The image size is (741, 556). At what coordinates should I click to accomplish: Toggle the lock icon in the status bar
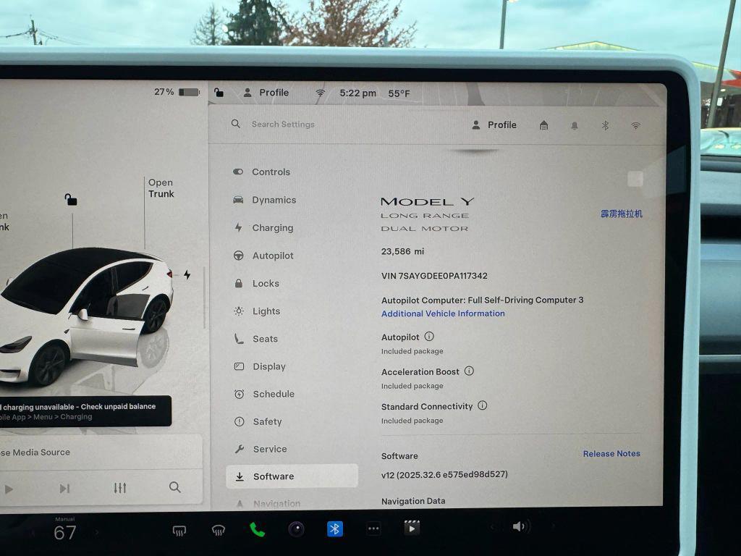(x=219, y=93)
